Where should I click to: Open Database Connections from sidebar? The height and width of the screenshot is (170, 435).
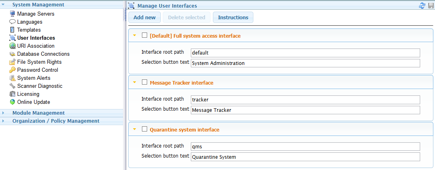(x=43, y=54)
